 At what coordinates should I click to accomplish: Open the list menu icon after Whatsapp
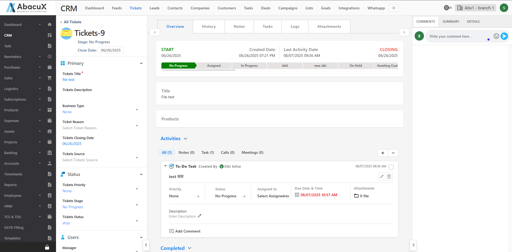pyautogui.click(x=393, y=8)
